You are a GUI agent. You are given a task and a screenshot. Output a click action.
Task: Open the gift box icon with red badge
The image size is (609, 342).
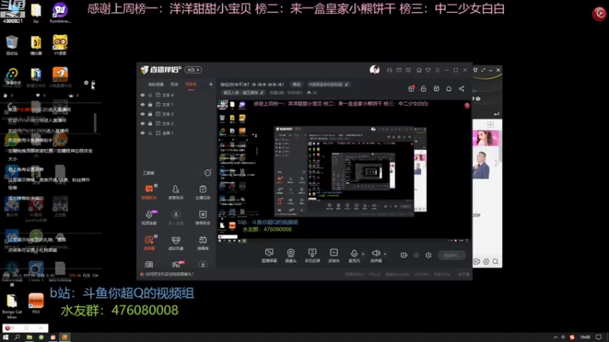[x=411, y=89]
